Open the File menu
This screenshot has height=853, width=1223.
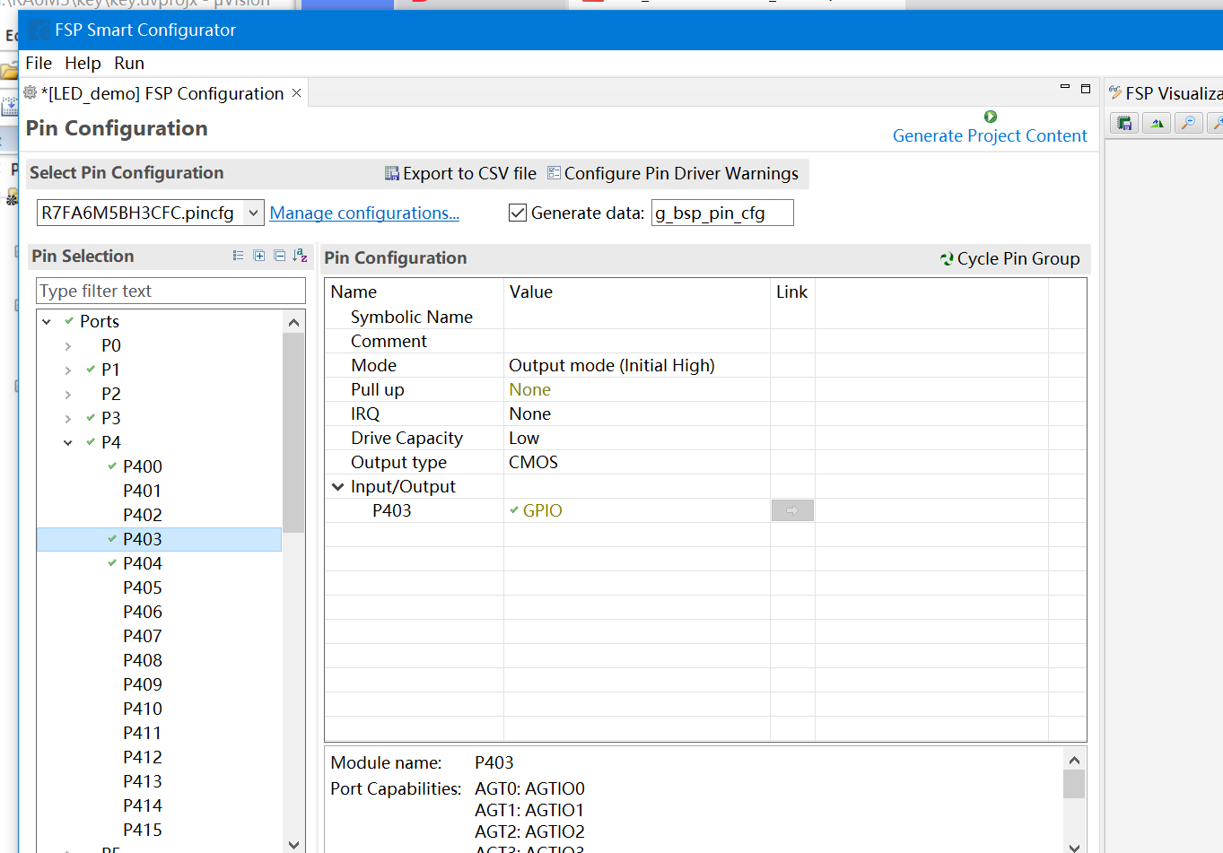(39, 63)
